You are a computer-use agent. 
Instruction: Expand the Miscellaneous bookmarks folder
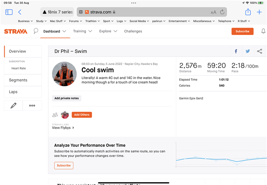[x=204, y=21]
